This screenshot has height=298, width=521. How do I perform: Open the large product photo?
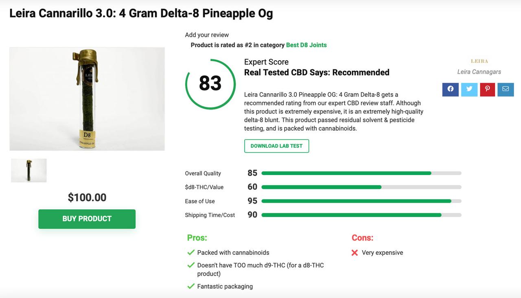[87, 98]
